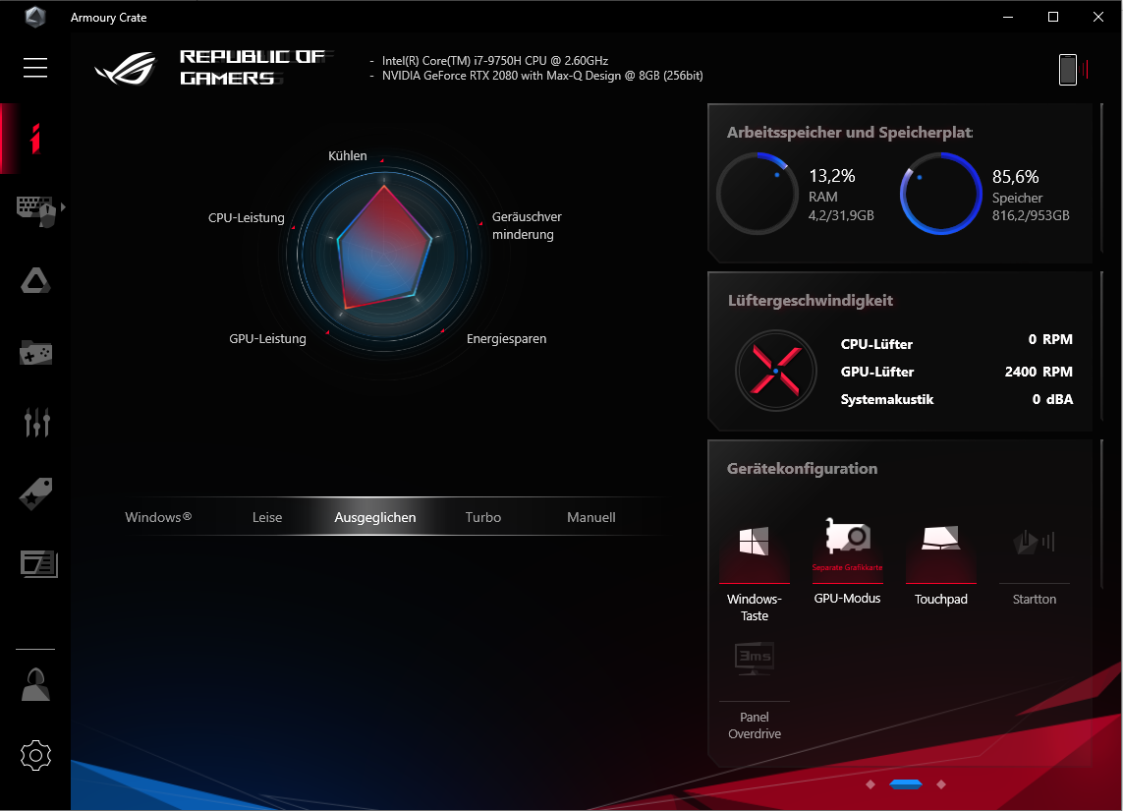
Task: Open the hamburger navigation menu
Action: tap(35, 67)
